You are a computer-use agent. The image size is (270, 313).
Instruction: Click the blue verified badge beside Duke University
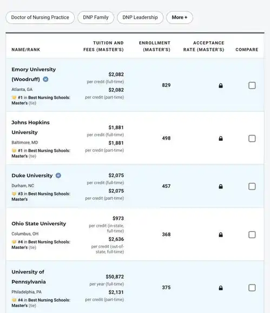pyautogui.click(x=58, y=175)
